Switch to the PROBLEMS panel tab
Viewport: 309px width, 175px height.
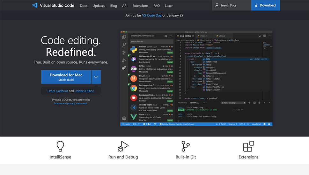pyautogui.click(x=182, y=103)
